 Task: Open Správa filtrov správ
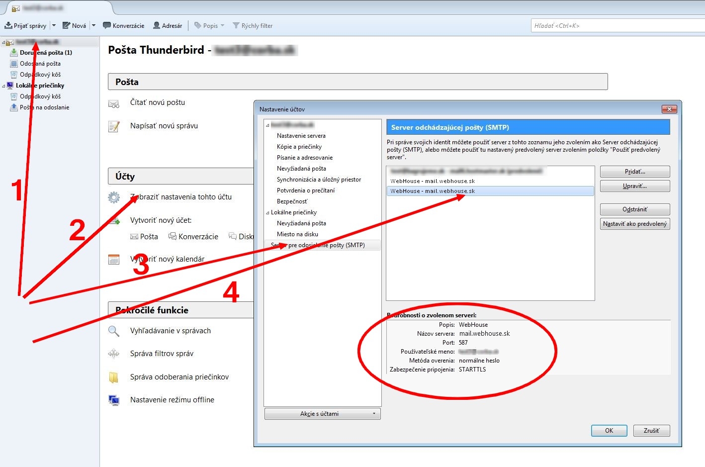point(162,353)
